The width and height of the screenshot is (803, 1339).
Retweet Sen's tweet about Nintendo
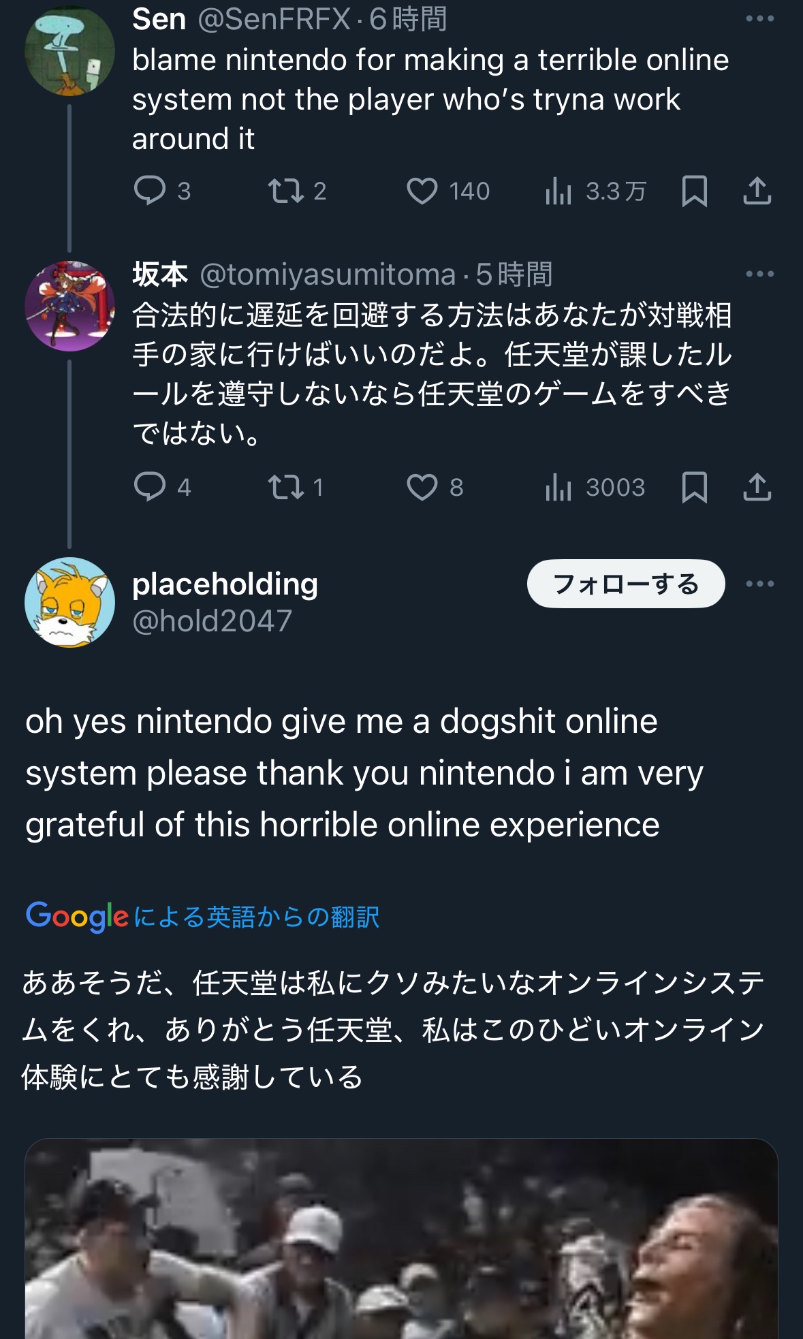point(285,191)
